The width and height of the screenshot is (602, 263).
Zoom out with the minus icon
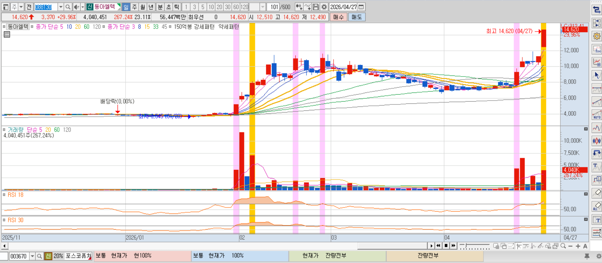click(570, 246)
